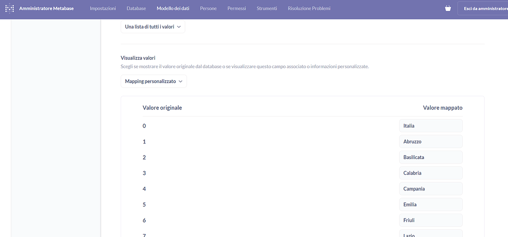Open Risoluzione Problemi section
Image resolution: width=508 pixels, height=237 pixels.
pos(309,8)
